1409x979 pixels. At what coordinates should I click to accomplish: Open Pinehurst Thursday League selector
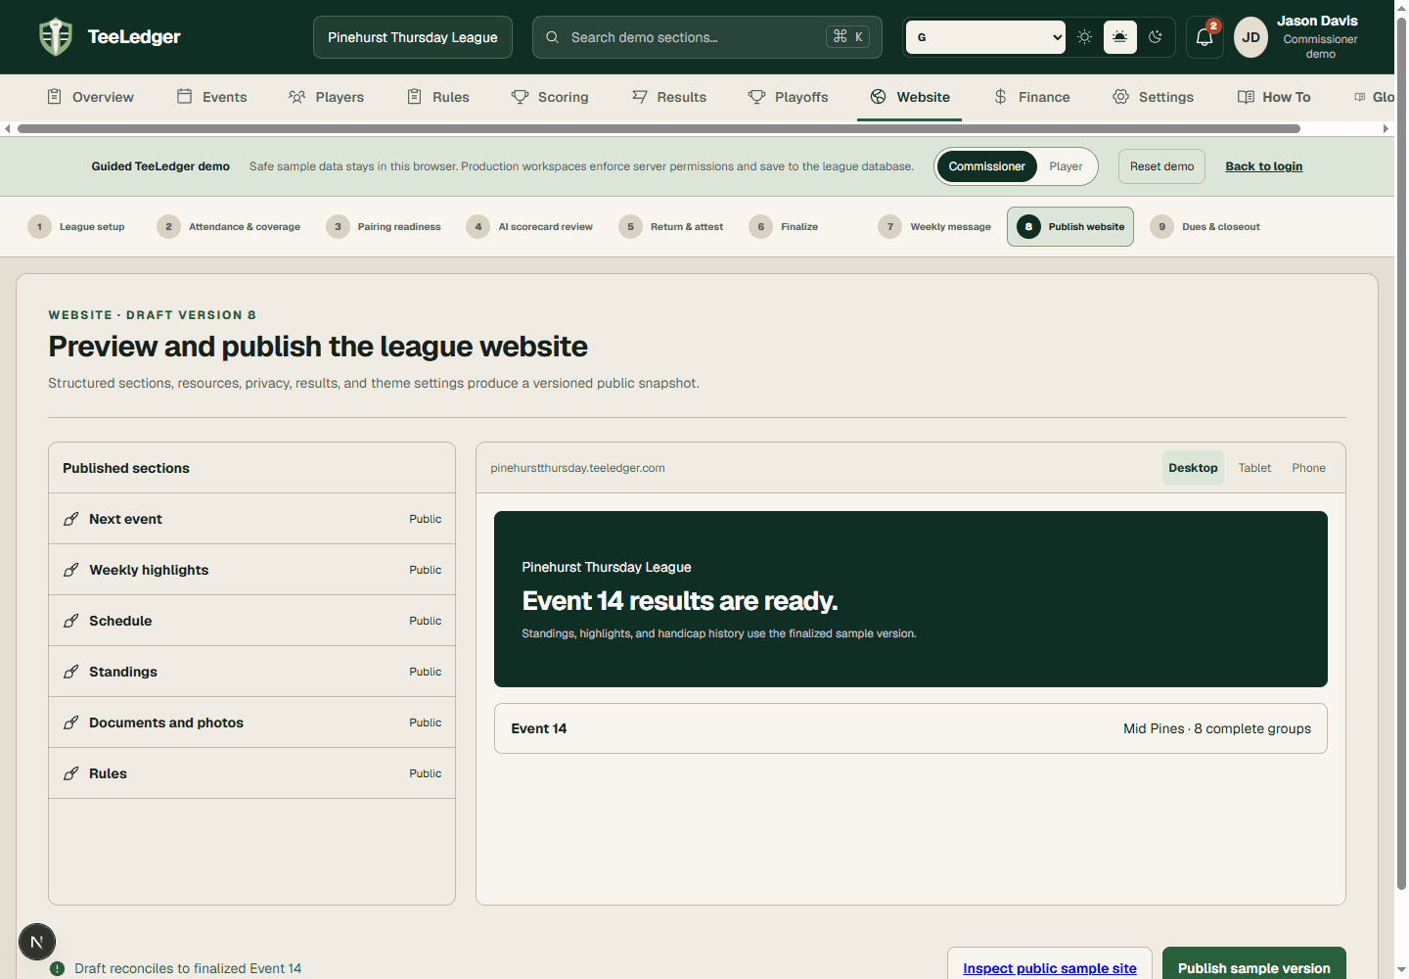click(x=413, y=37)
